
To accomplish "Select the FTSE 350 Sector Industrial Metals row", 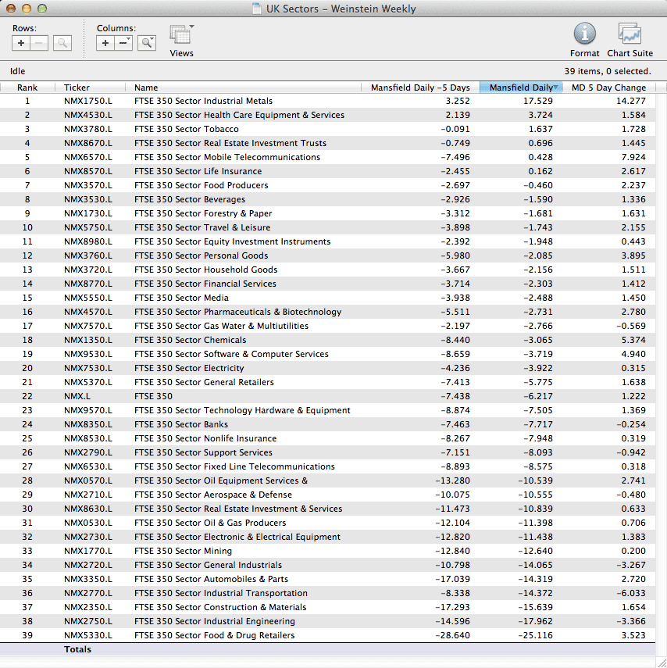I will pos(203,101).
